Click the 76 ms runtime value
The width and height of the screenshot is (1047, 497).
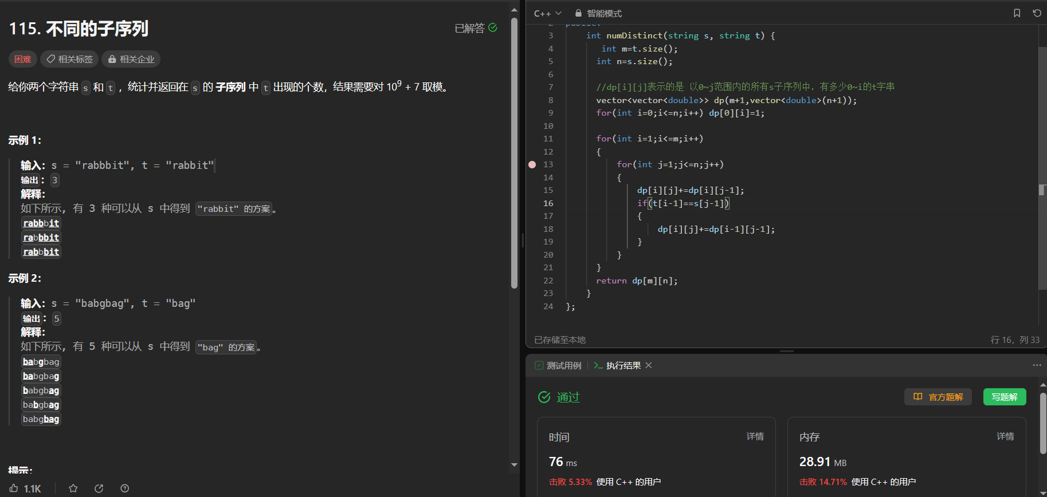(x=563, y=462)
